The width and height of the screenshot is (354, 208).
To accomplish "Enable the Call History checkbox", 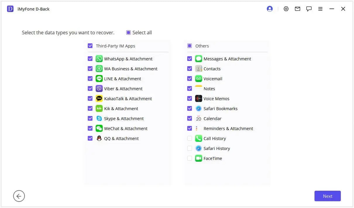I will click(190, 138).
